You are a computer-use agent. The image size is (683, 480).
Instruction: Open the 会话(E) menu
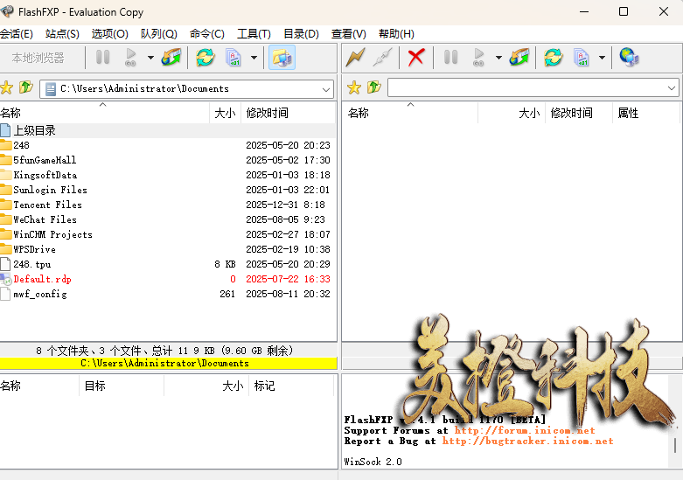[x=17, y=34]
